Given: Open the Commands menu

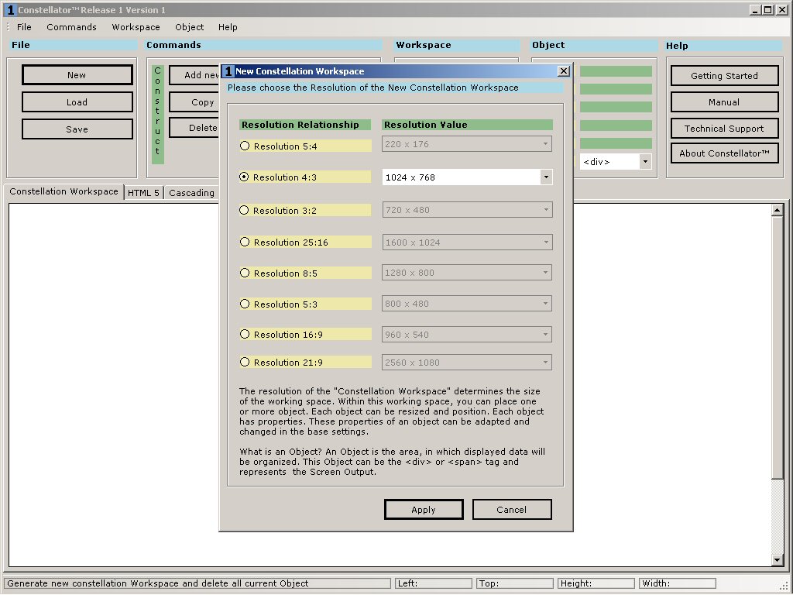Looking at the screenshot, I should (x=71, y=27).
